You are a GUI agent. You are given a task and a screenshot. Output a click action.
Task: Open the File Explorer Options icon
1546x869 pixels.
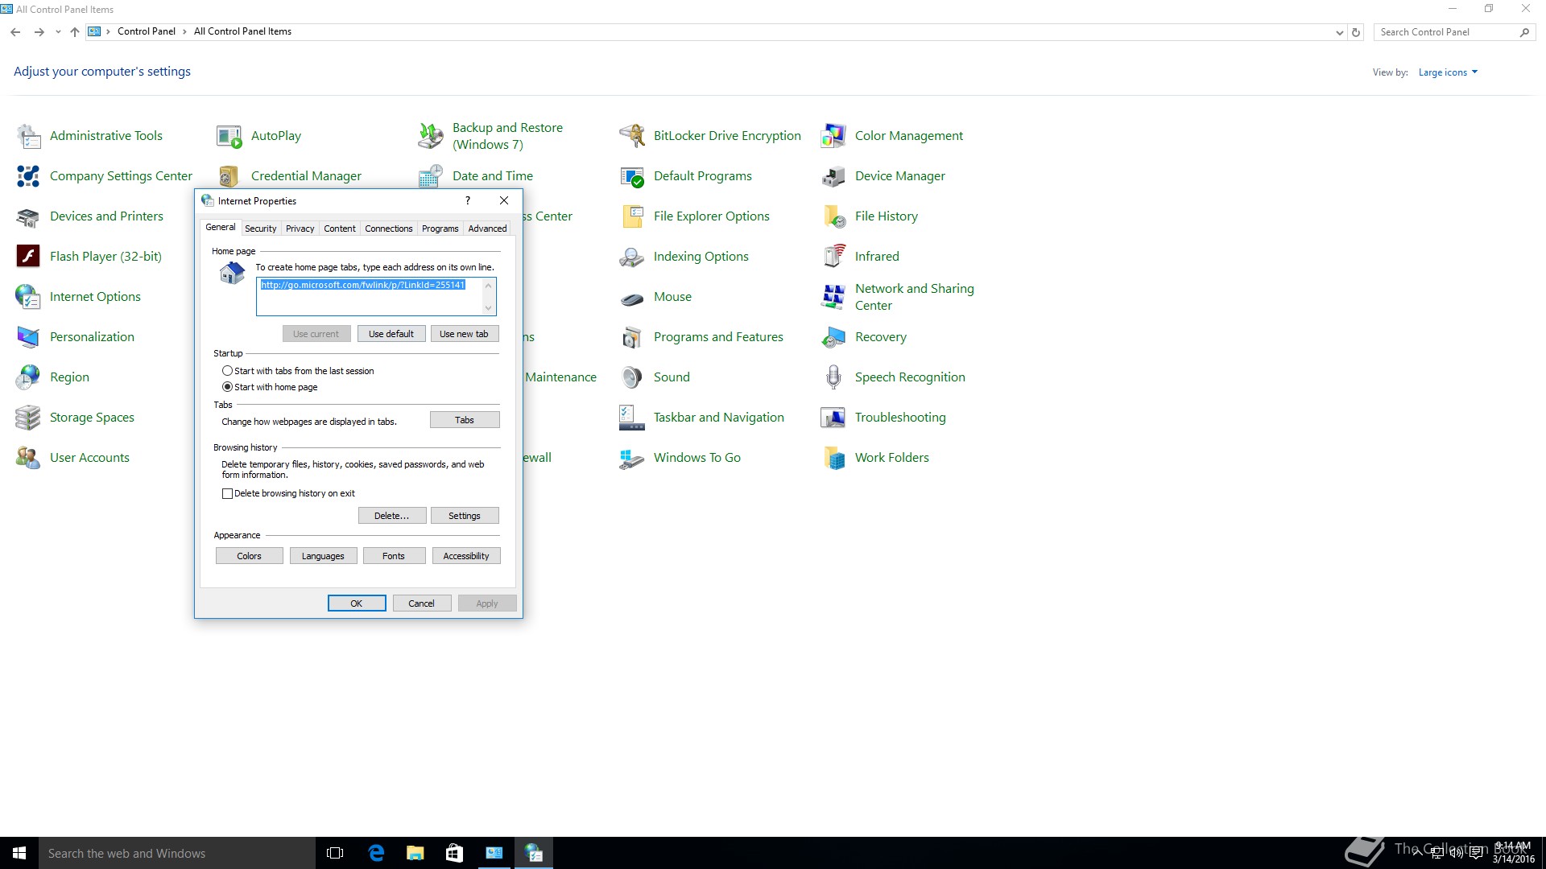point(632,216)
